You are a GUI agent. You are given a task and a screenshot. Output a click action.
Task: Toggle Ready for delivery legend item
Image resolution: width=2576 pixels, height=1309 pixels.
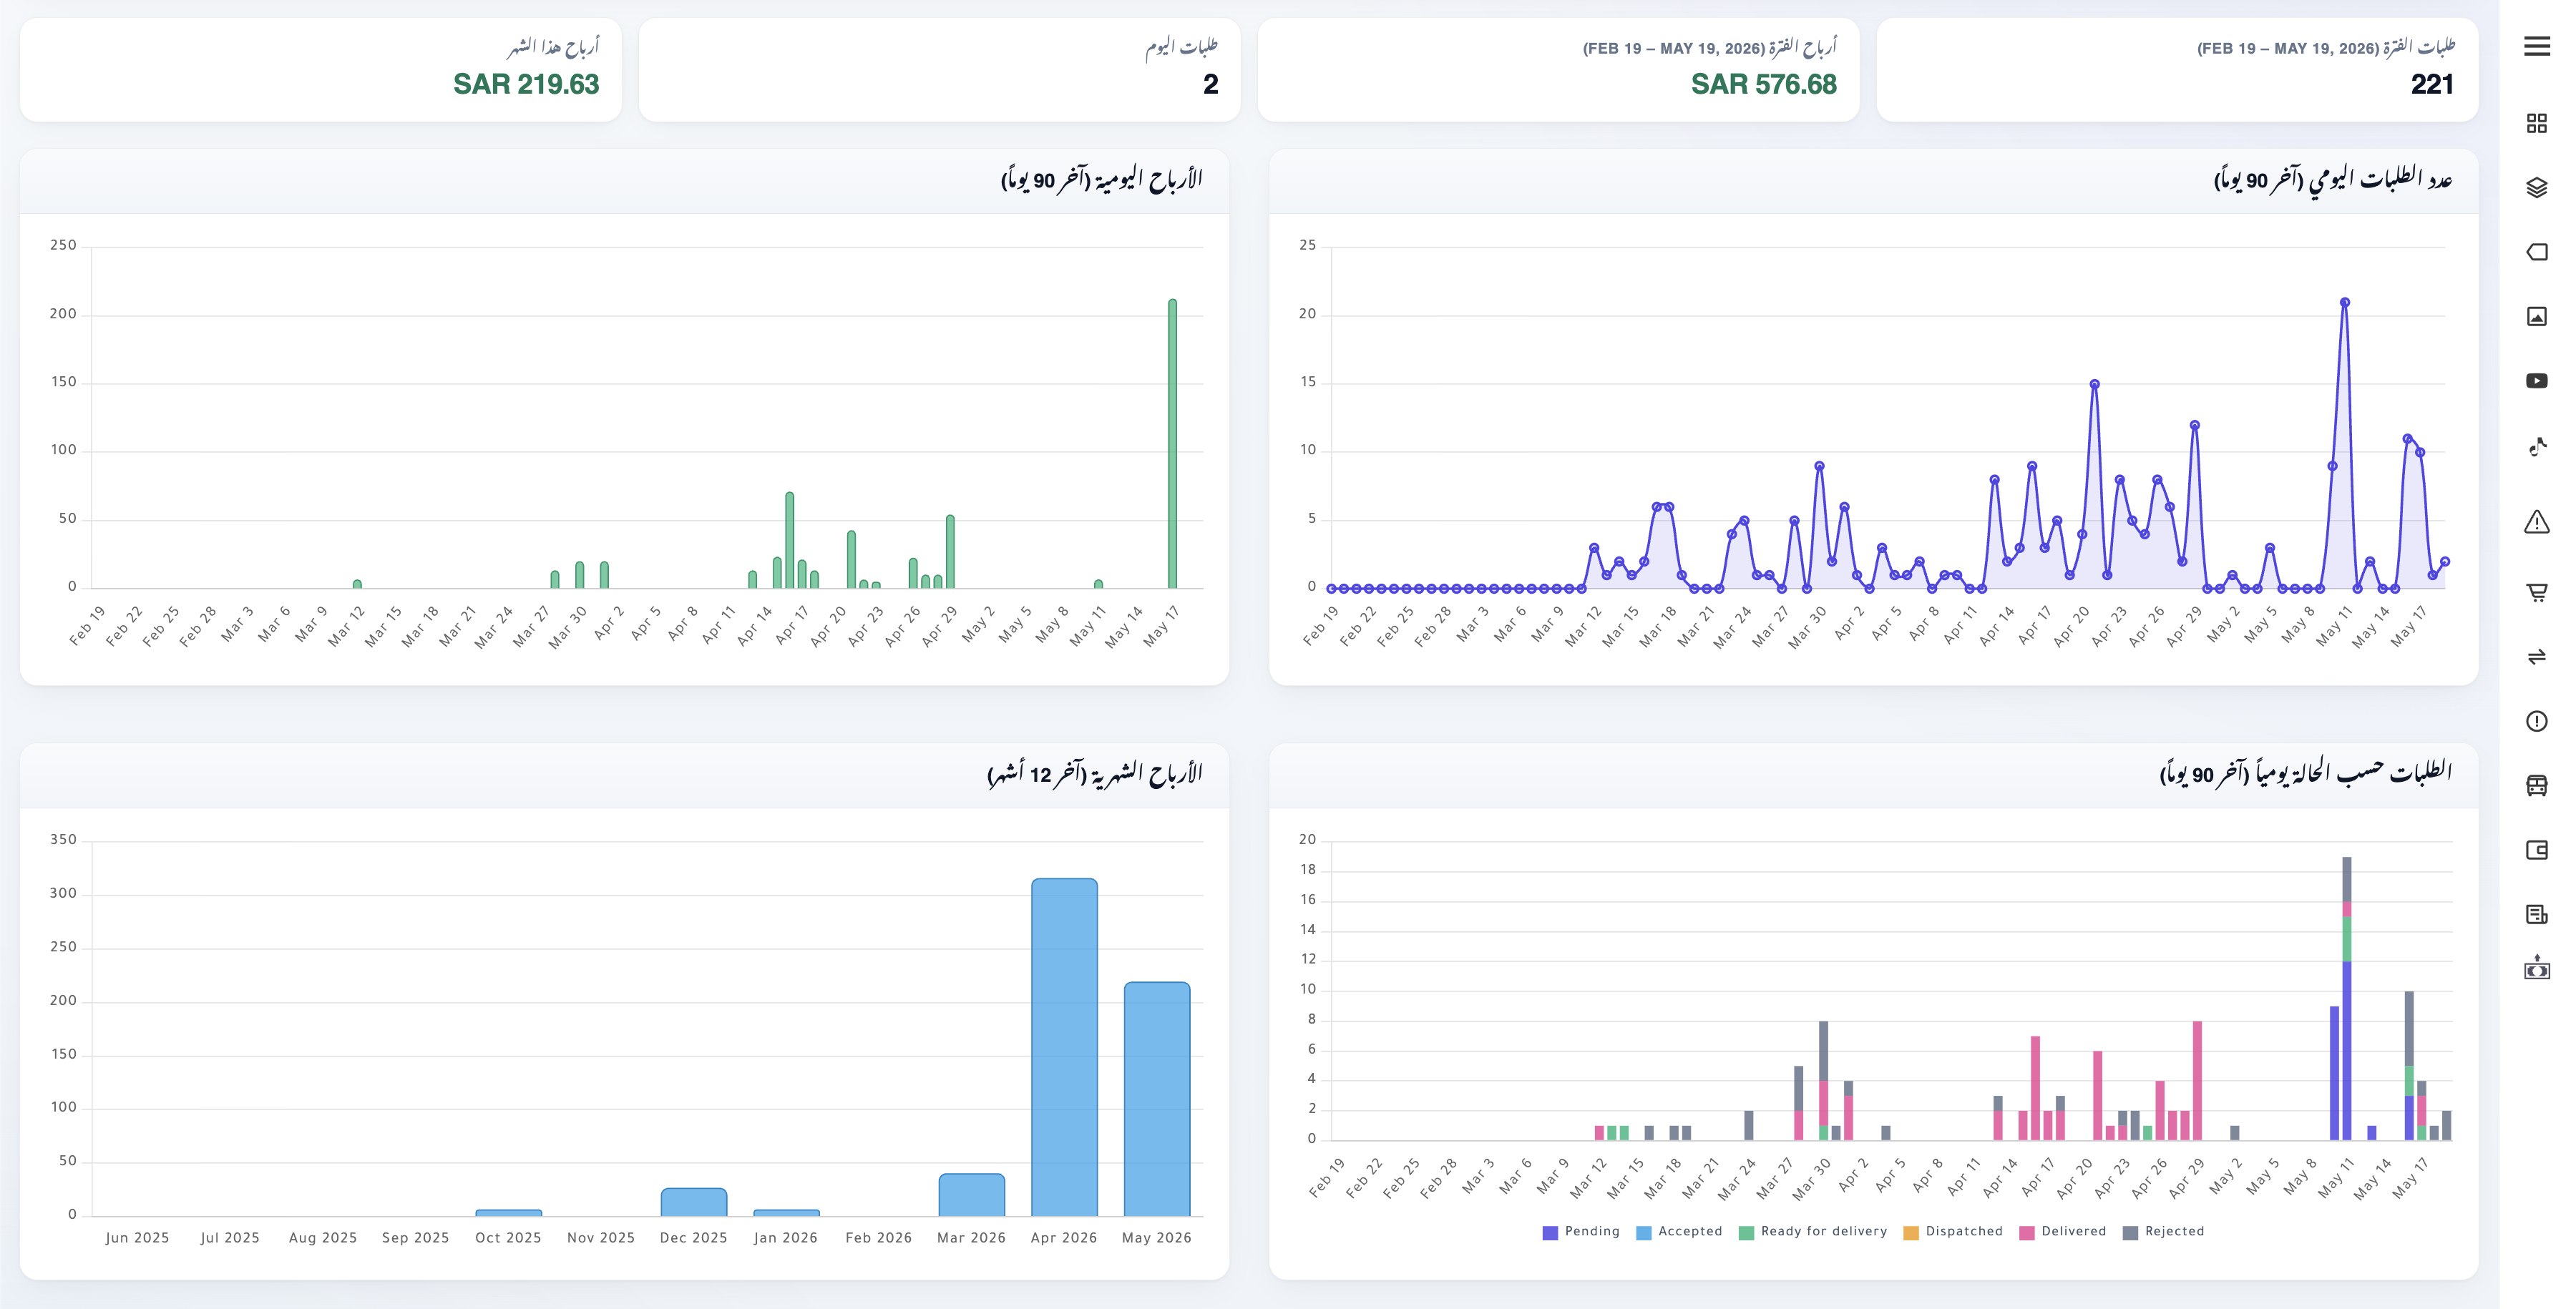point(1812,1232)
